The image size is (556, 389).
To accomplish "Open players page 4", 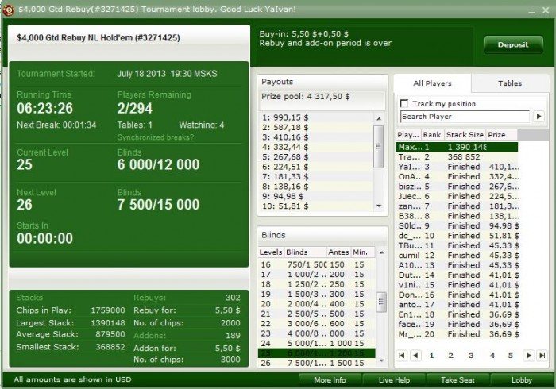I will coord(492,356).
